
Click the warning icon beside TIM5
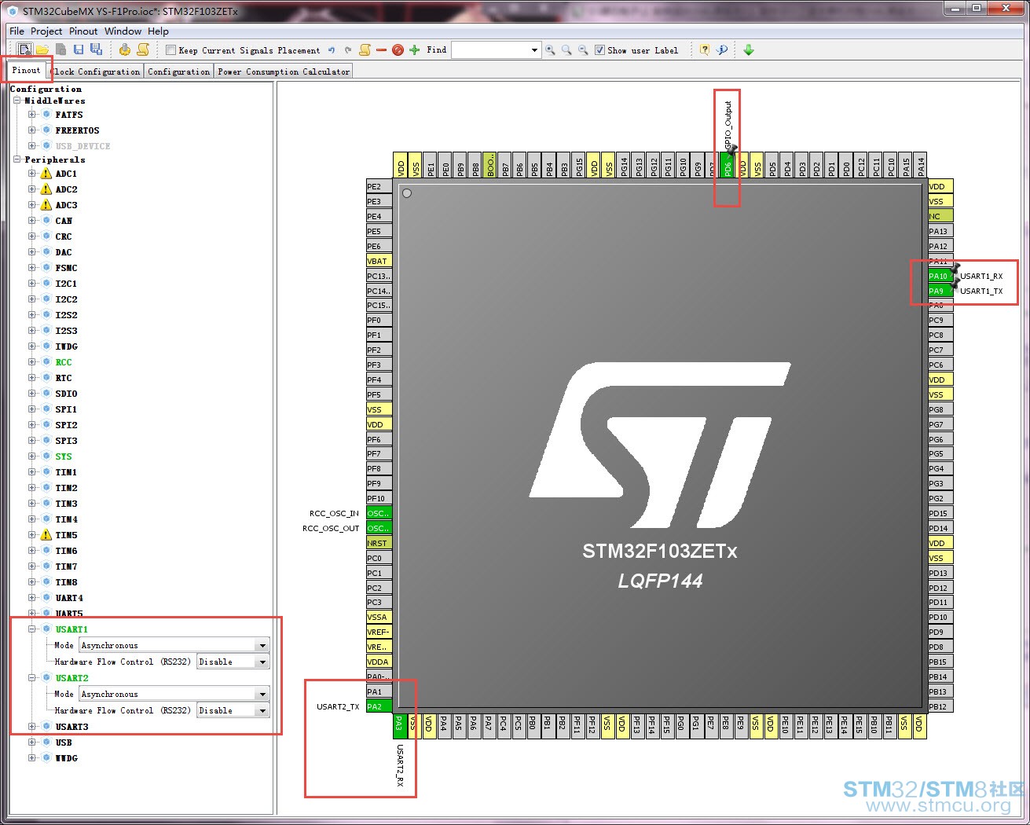46,535
